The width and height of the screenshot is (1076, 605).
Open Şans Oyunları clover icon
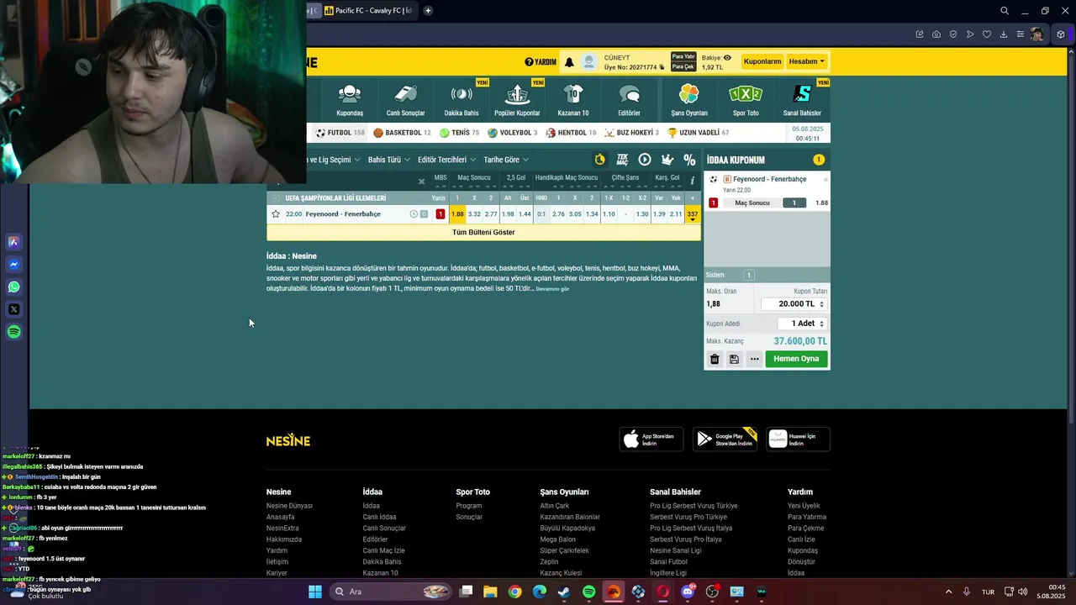point(689,93)
